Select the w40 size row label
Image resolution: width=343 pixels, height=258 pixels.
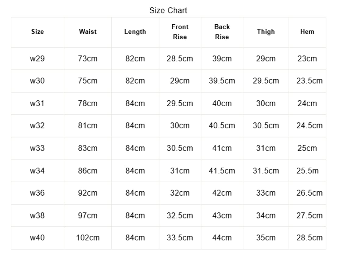click(x=38, y=238)
